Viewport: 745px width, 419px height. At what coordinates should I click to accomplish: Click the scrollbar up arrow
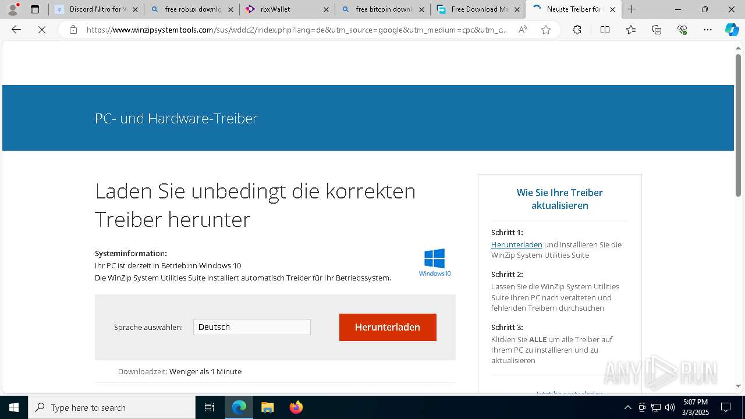coord(739,48)
